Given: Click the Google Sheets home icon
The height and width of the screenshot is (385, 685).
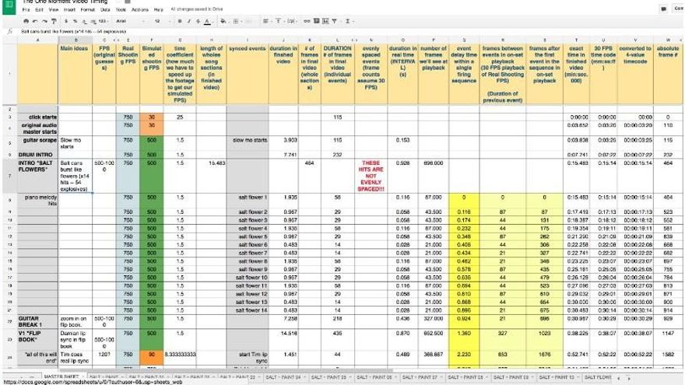Looking at the screenshot, I should pos(9,6).
